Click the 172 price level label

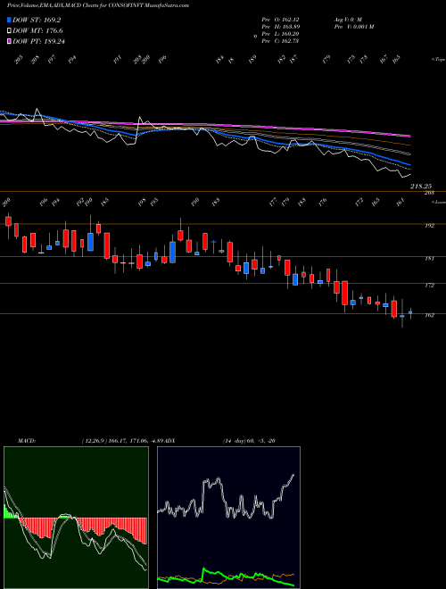click(429, 286)
